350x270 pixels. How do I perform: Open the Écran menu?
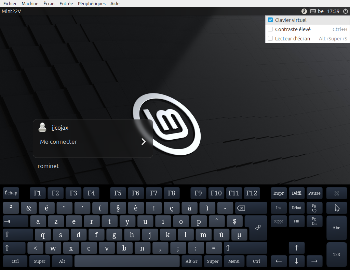coord(49,3)
